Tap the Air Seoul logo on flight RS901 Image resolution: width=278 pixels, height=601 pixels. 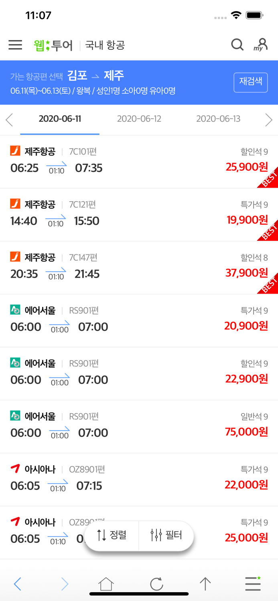coord(14,310)
